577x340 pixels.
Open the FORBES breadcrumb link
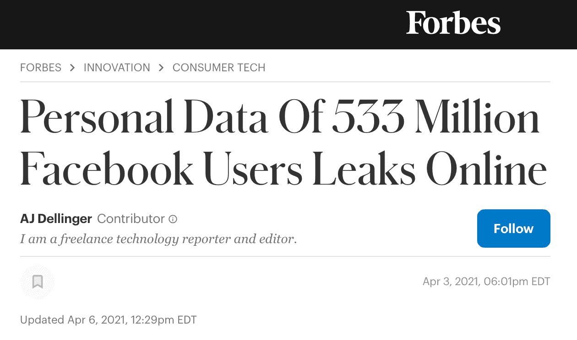(41, 68)
